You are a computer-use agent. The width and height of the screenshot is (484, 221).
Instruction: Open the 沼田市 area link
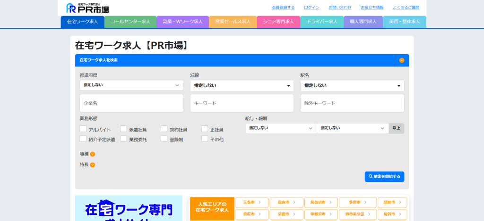(286, 214)
